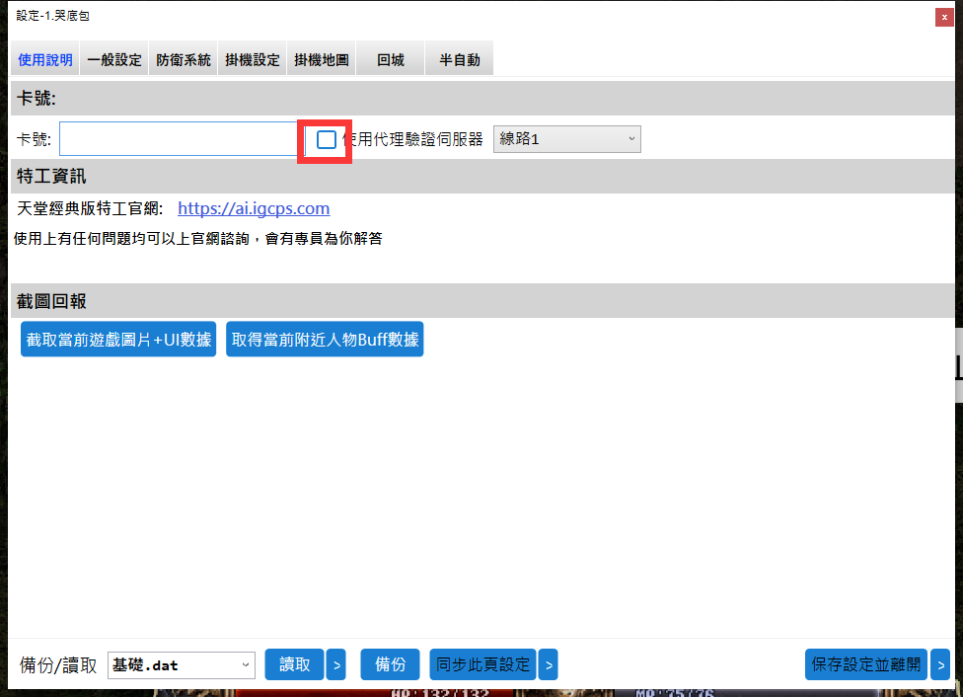
Task: Click inside the 卡號 card number field
Action: click(x=178, y=138)
